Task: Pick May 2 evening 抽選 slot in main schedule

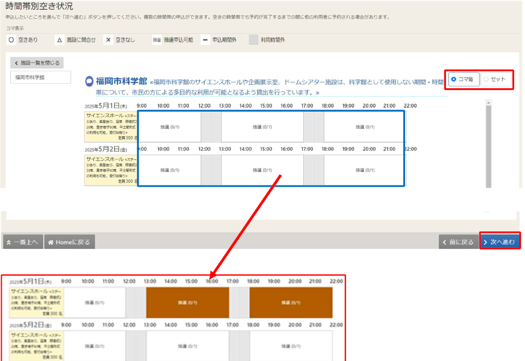Action: click(365, 170)
